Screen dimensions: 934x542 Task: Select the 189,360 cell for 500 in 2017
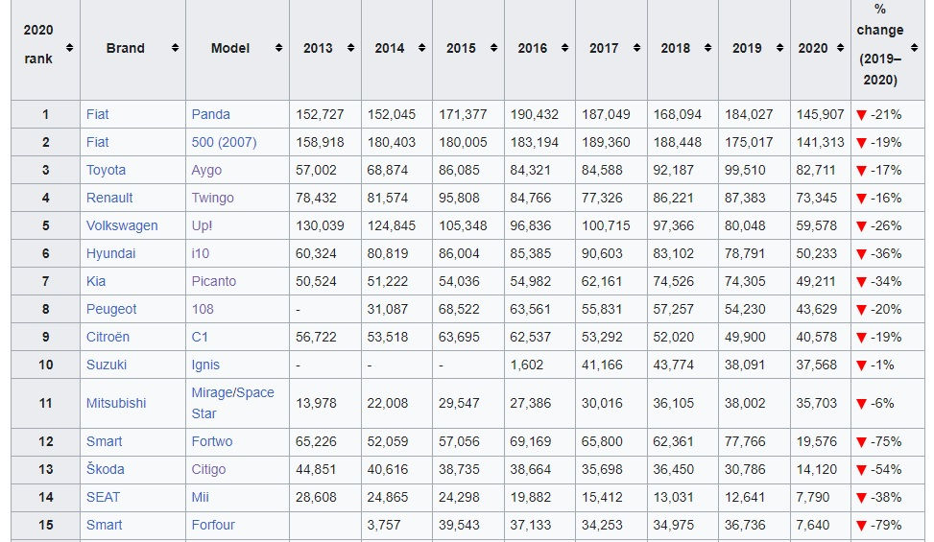pyautogui.click(x=611, y=142)
